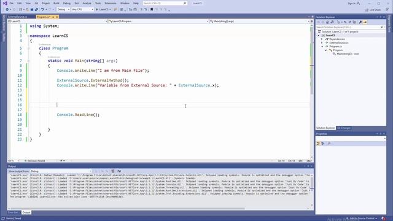Switch to the Git Changes tab

(x=344, y=128)
